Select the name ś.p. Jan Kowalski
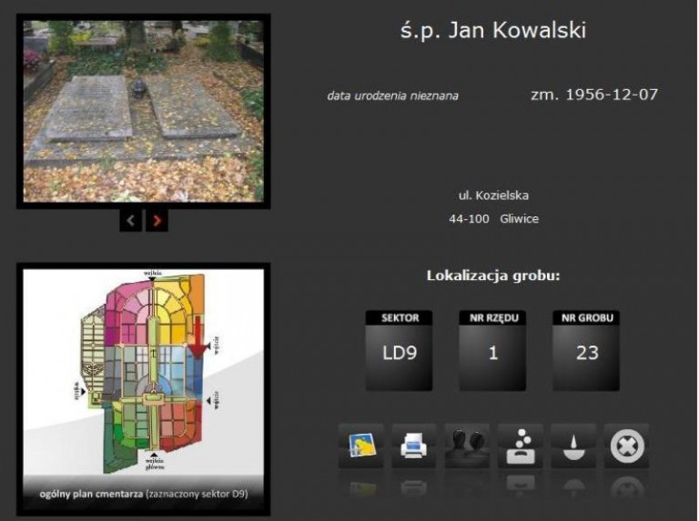The image size is (699, 521). (x=493, y=31)
